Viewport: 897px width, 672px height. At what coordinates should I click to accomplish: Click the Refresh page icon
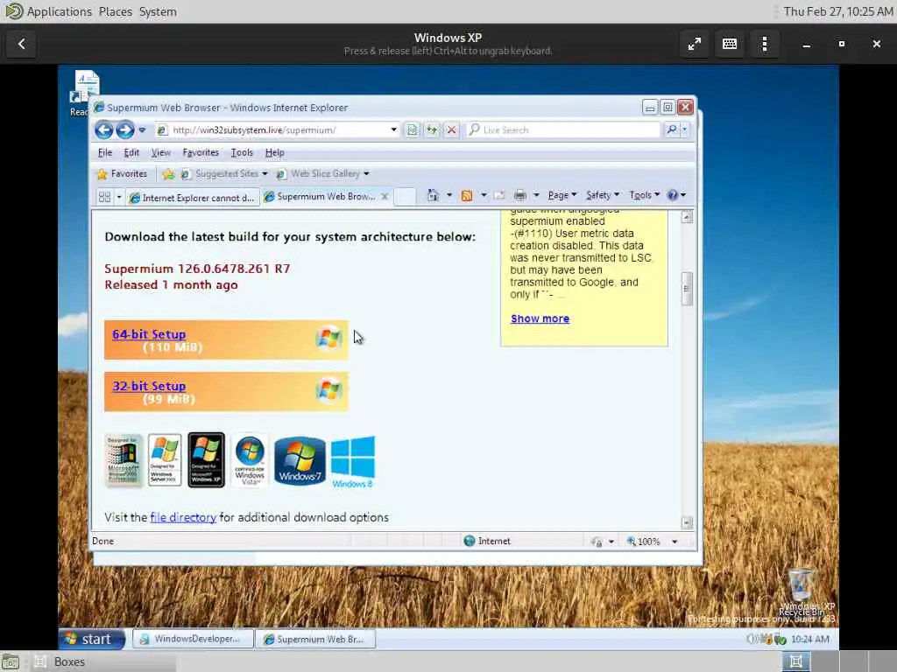pos(431,130)
